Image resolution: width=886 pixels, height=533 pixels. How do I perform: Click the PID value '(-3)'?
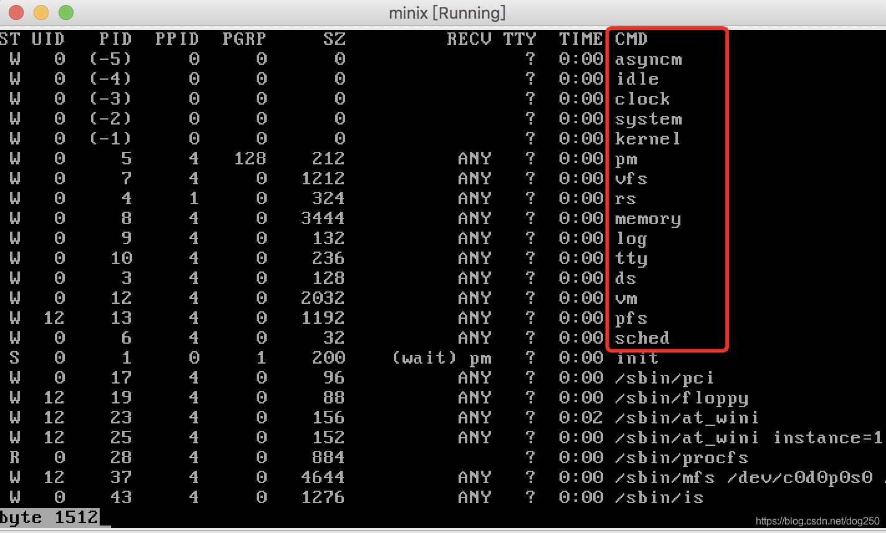tap(110, 99)
